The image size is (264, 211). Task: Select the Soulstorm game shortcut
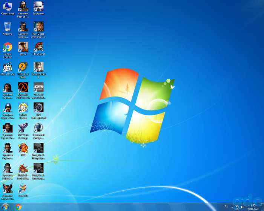[x=38, y=8]
